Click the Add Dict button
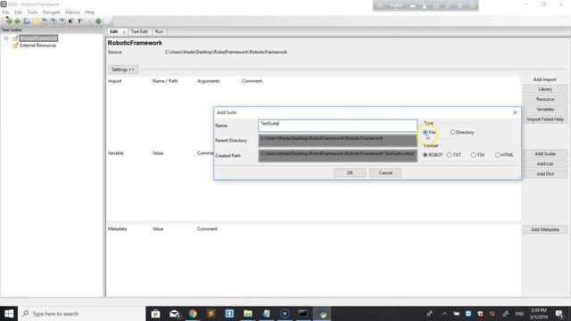This screenshot has width=571, height=321. (x=545, y=174)
